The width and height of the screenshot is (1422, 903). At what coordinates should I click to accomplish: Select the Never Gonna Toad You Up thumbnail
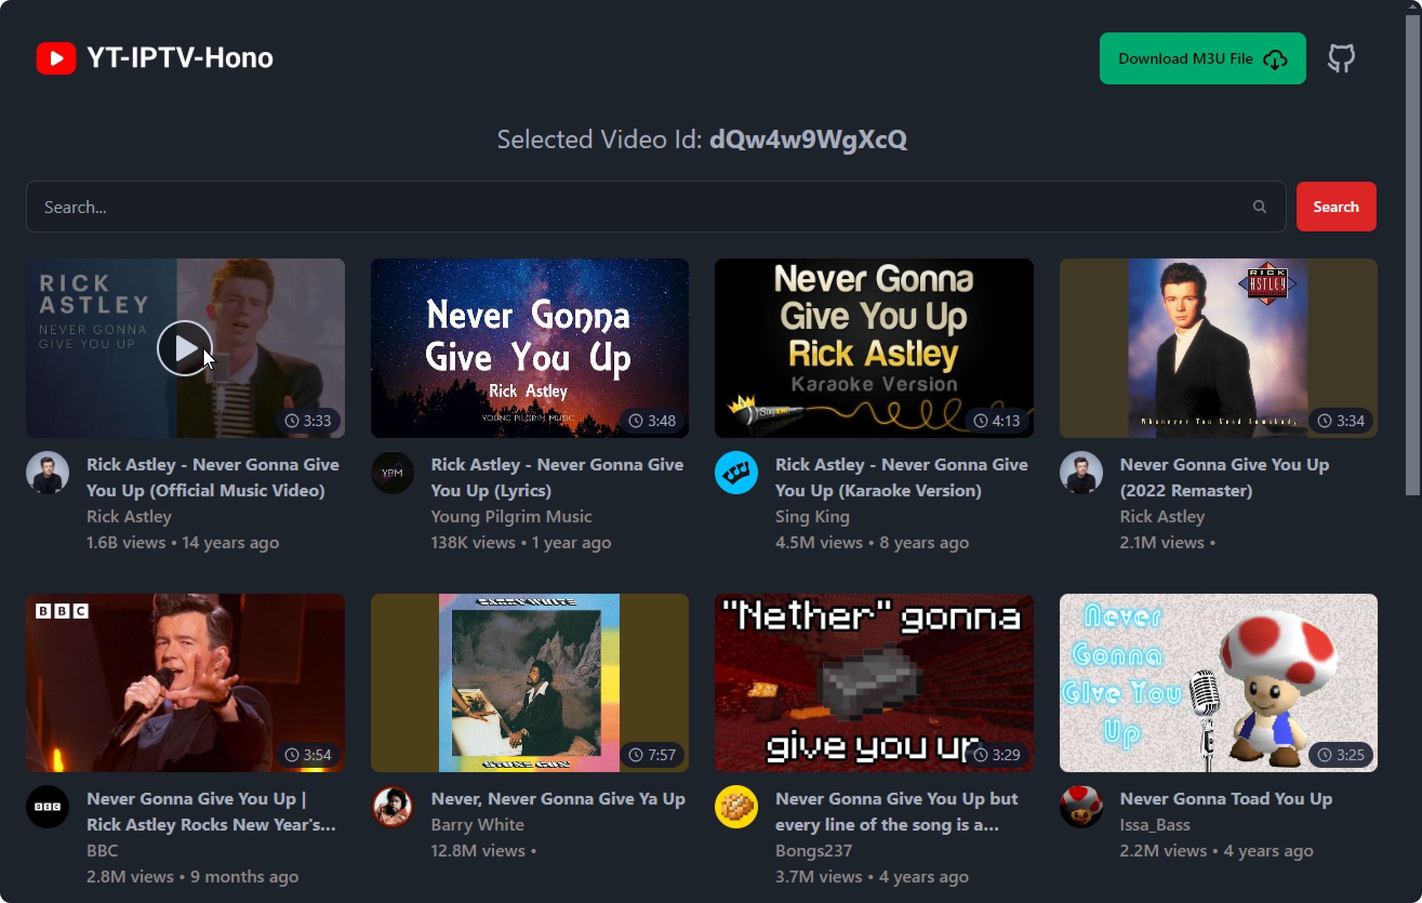pyautogui.click(x=1218, y=682)
